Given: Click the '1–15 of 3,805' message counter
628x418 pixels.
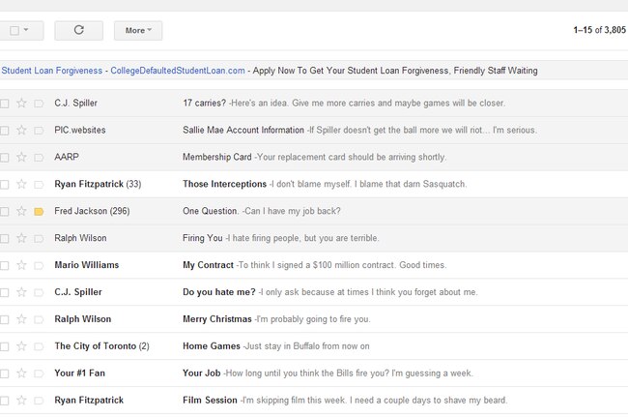Looking at the screenshot, I should [600, 30].
